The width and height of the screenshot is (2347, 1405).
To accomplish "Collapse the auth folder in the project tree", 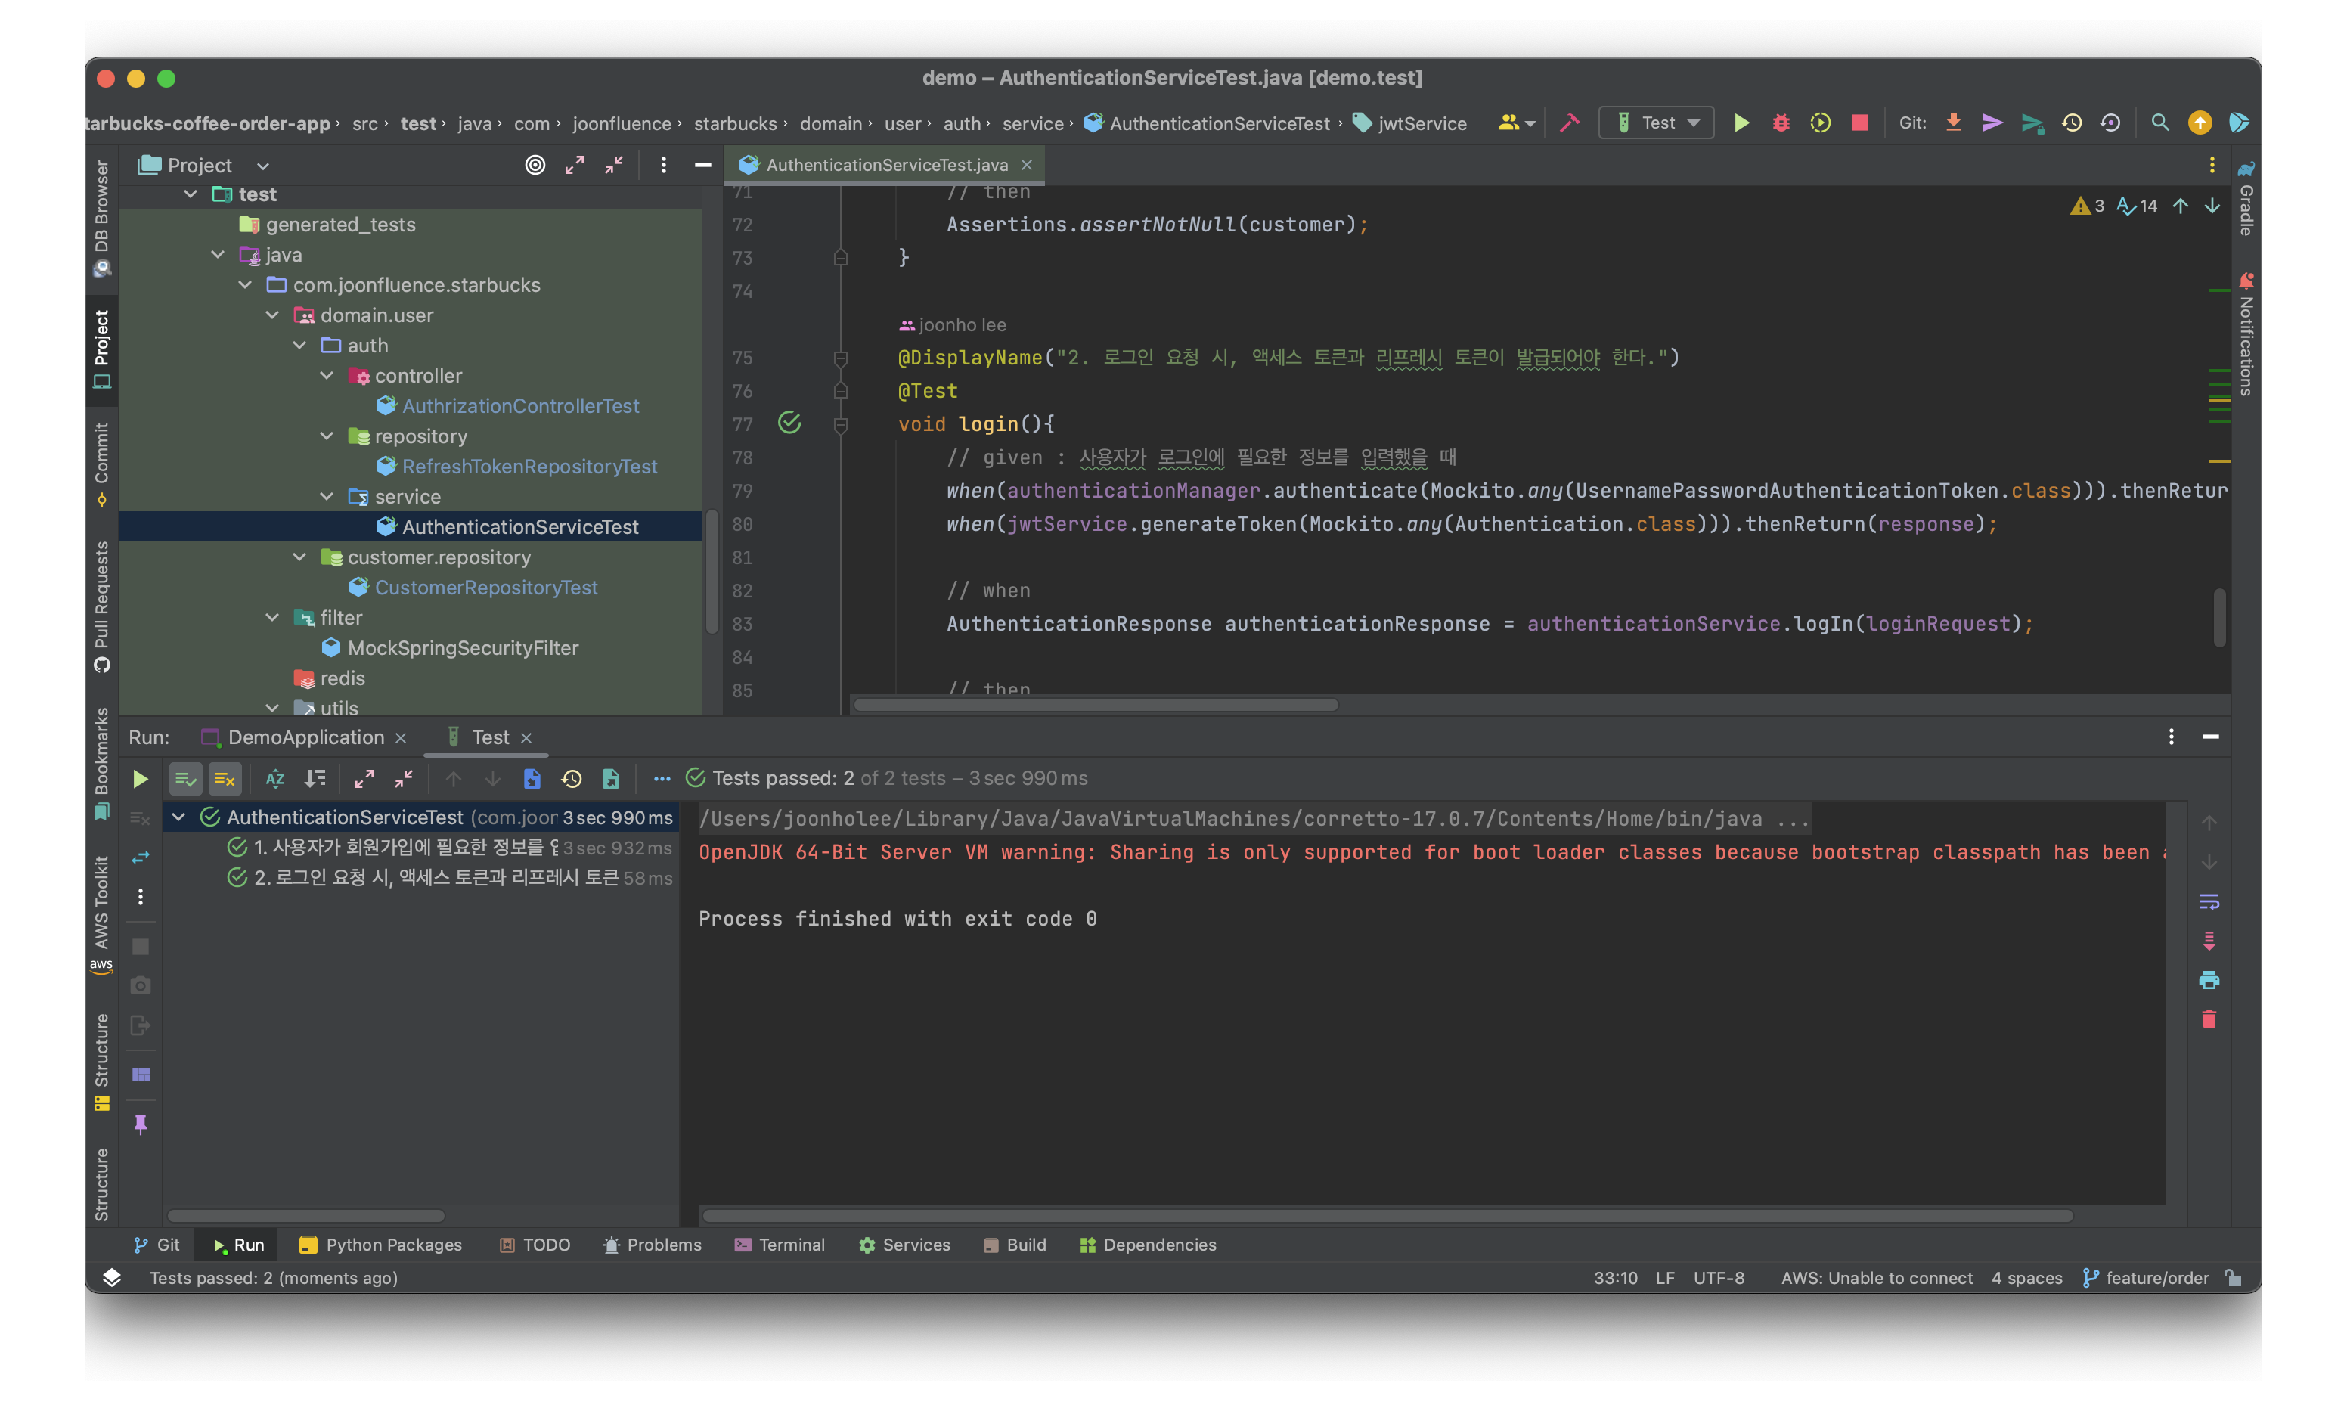I will (300, 346).
